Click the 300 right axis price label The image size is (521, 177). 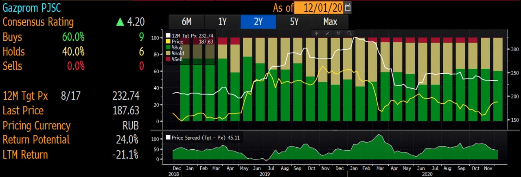pos(515,49)
